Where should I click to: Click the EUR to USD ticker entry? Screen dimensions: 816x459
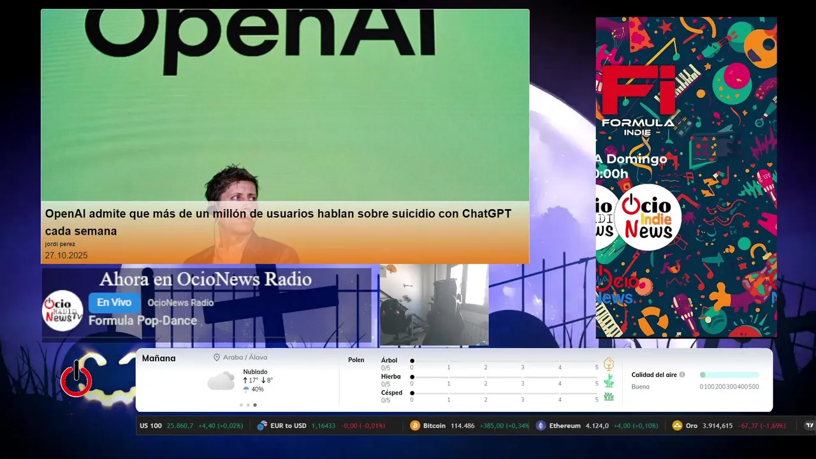321,426
